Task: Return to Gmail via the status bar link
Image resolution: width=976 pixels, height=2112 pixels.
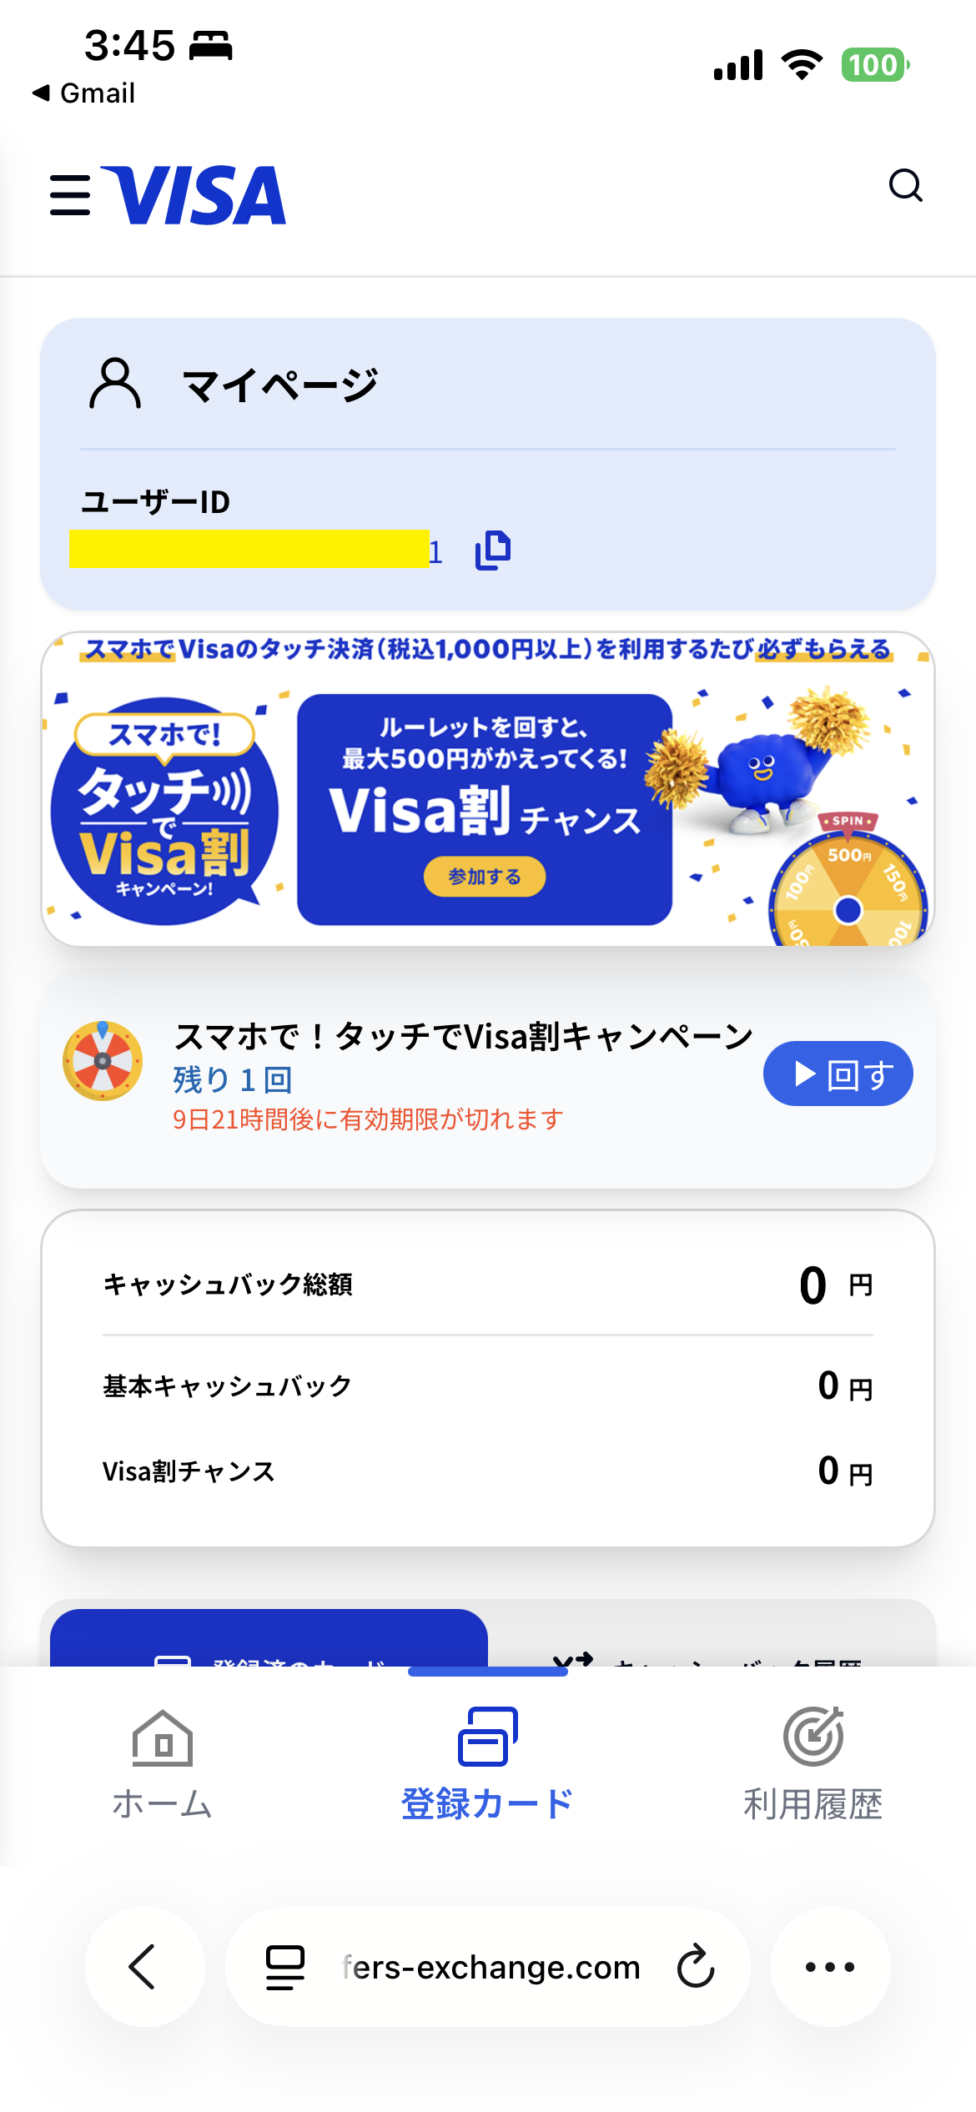Action: pyautogui.click(x=84, y=93)
